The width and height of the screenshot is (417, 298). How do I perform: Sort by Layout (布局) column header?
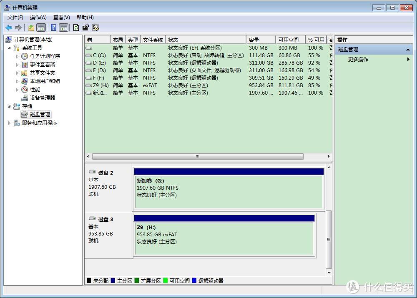click(x=118, y=40)
